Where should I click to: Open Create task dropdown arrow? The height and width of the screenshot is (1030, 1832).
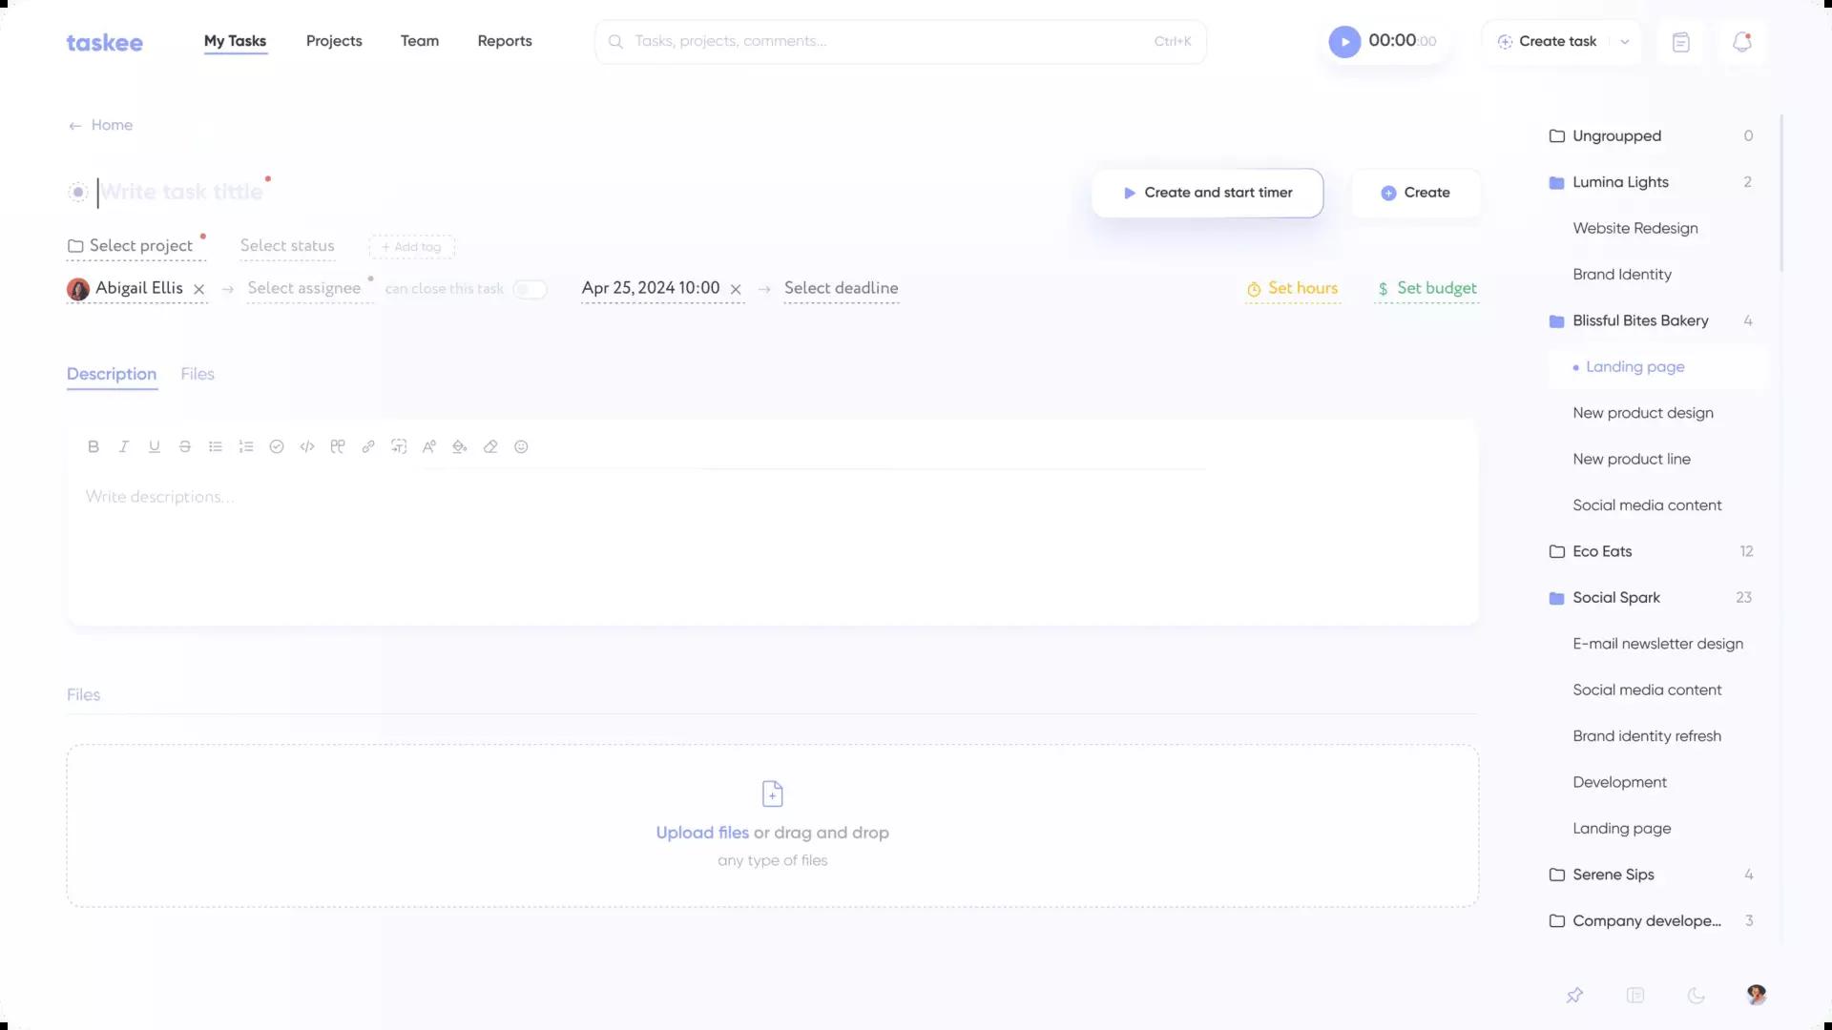[x=1624, y=42]
